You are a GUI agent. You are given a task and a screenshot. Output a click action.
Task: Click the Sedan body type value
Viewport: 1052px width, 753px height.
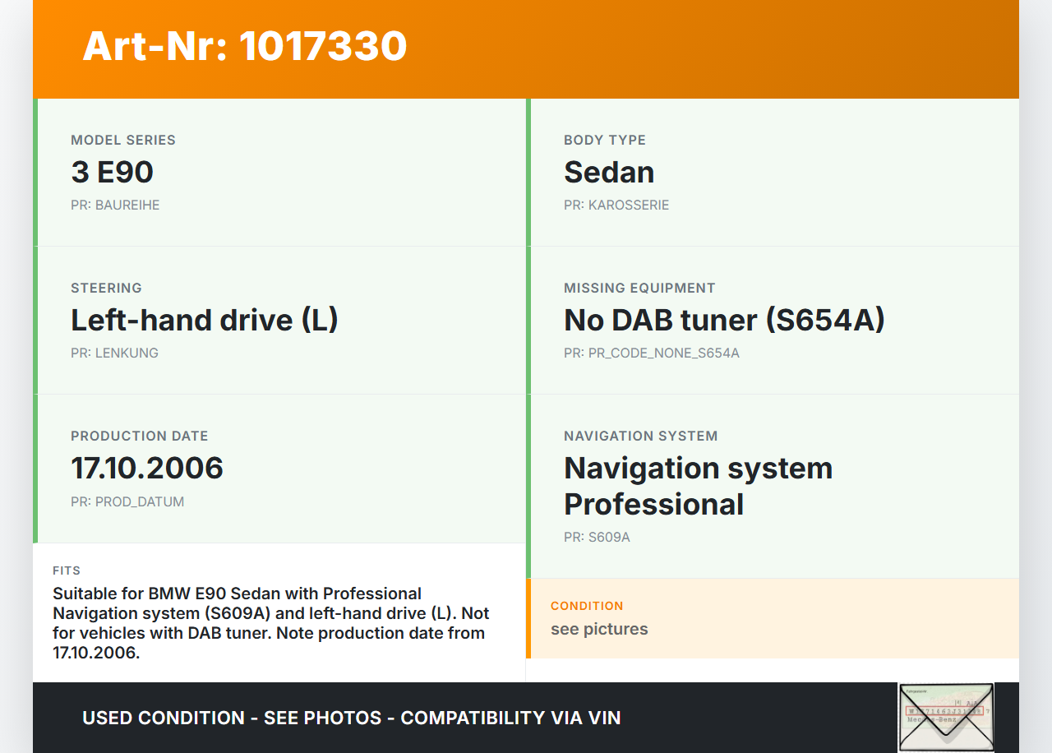point(609,172)
